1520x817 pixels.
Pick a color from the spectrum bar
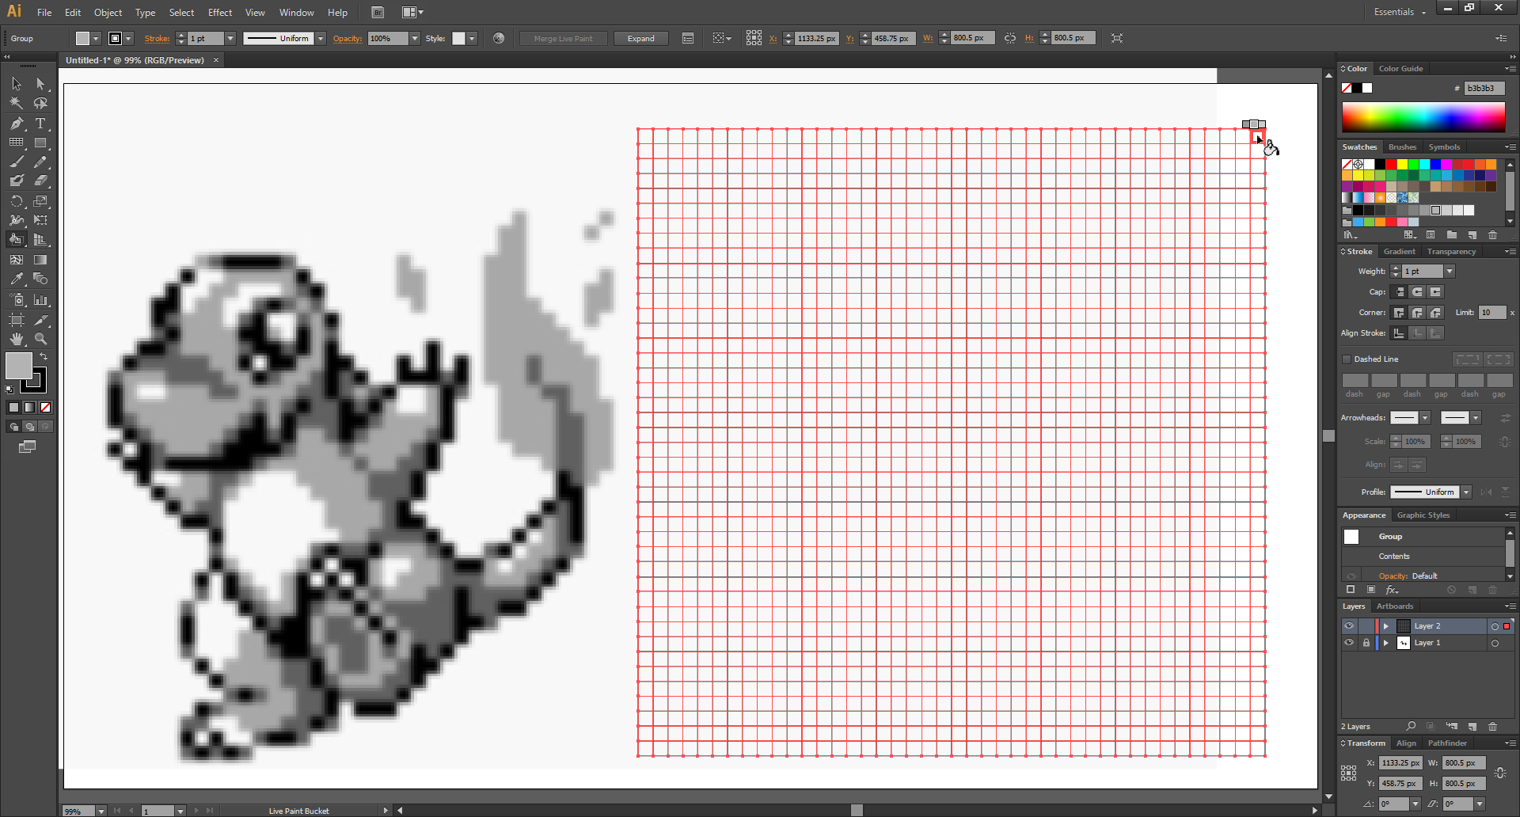(x=1423, y=117)
